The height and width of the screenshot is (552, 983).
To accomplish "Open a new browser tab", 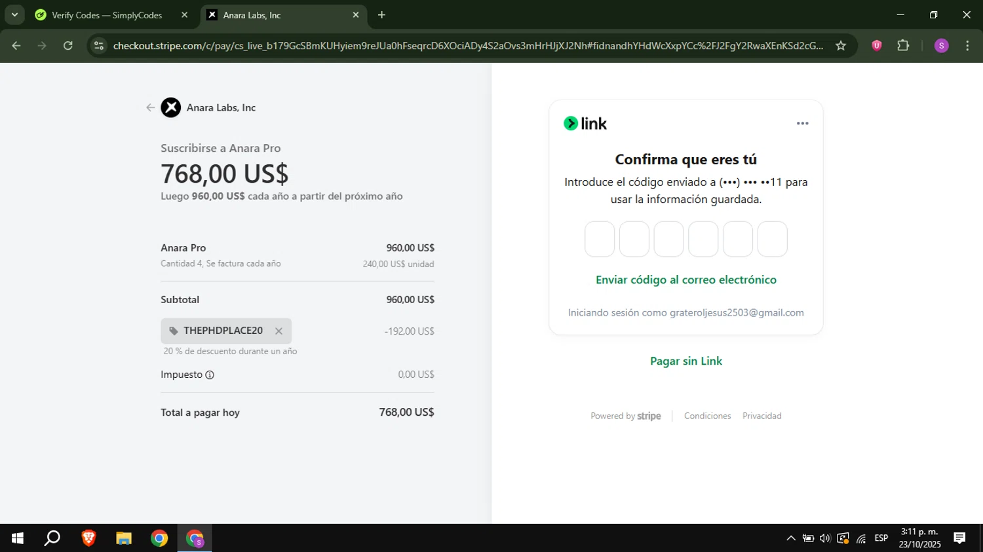I will (x=382, y=15).
